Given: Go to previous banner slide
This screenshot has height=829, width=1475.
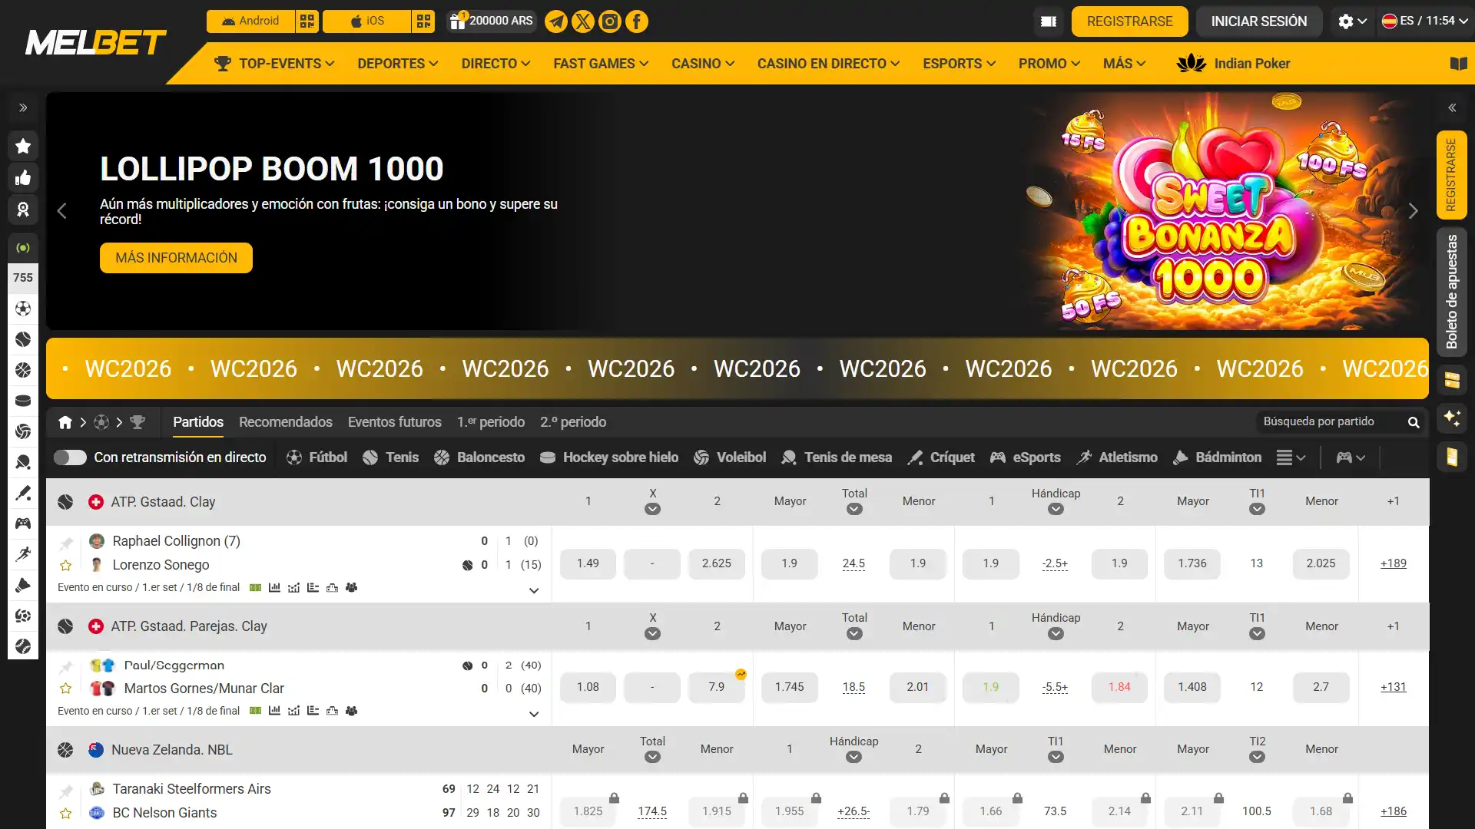Looking at the screenshot, I should pos(62,211).
